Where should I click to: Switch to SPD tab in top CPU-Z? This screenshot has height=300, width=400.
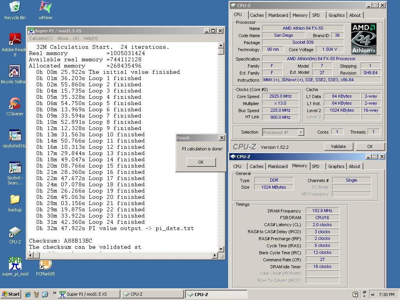coord(316,15)
